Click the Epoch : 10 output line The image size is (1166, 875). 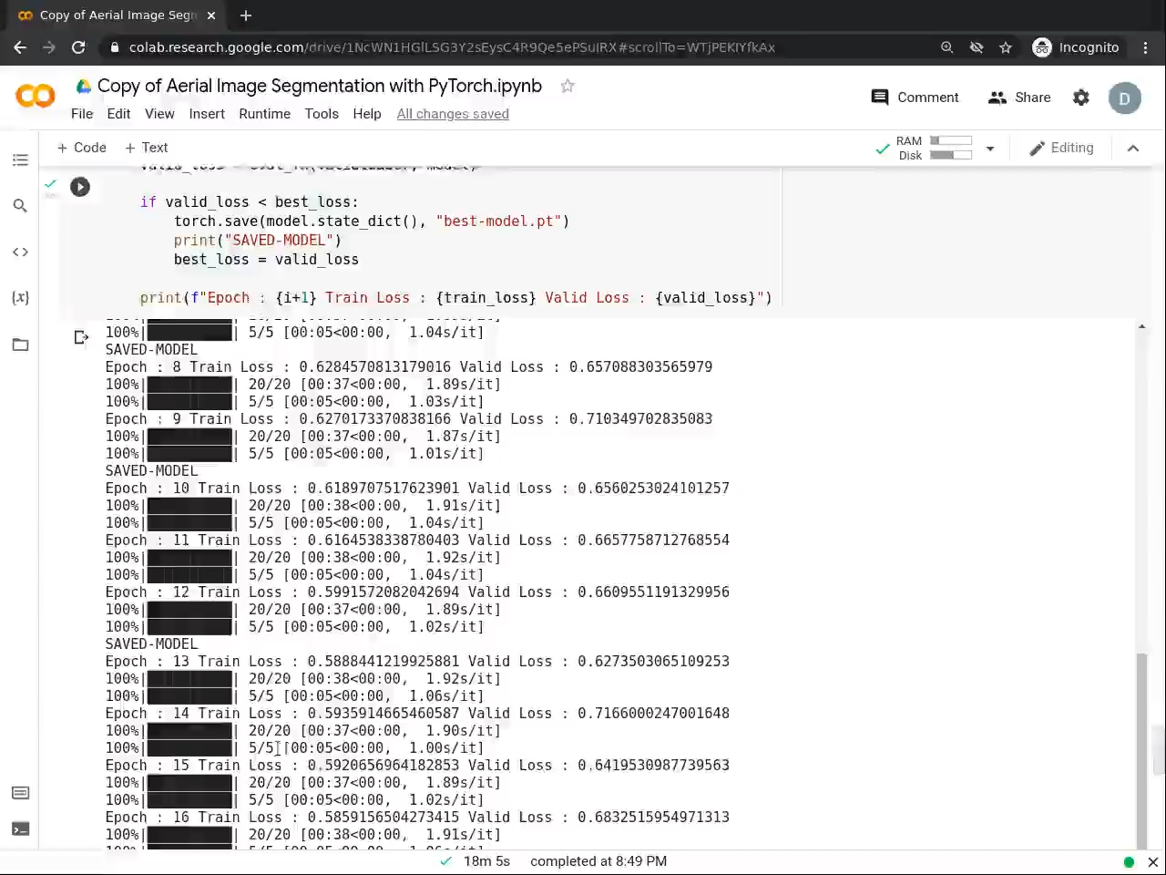tap(417, 489)
